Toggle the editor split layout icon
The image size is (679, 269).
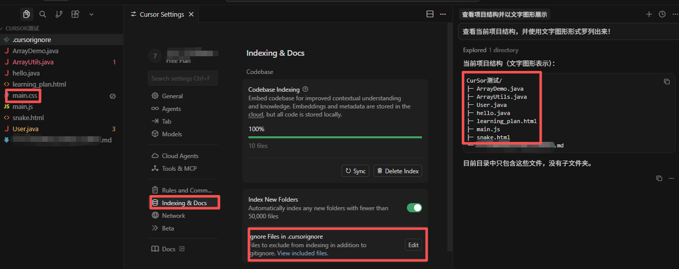tap(430, 14)
